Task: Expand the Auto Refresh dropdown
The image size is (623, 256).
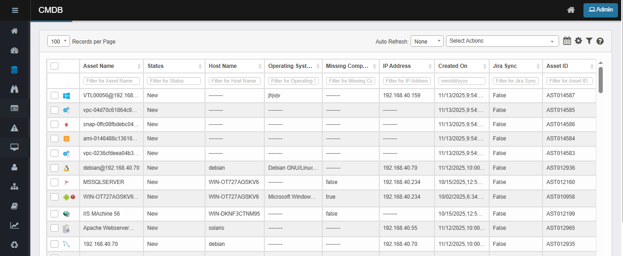Action: [427, 41]
